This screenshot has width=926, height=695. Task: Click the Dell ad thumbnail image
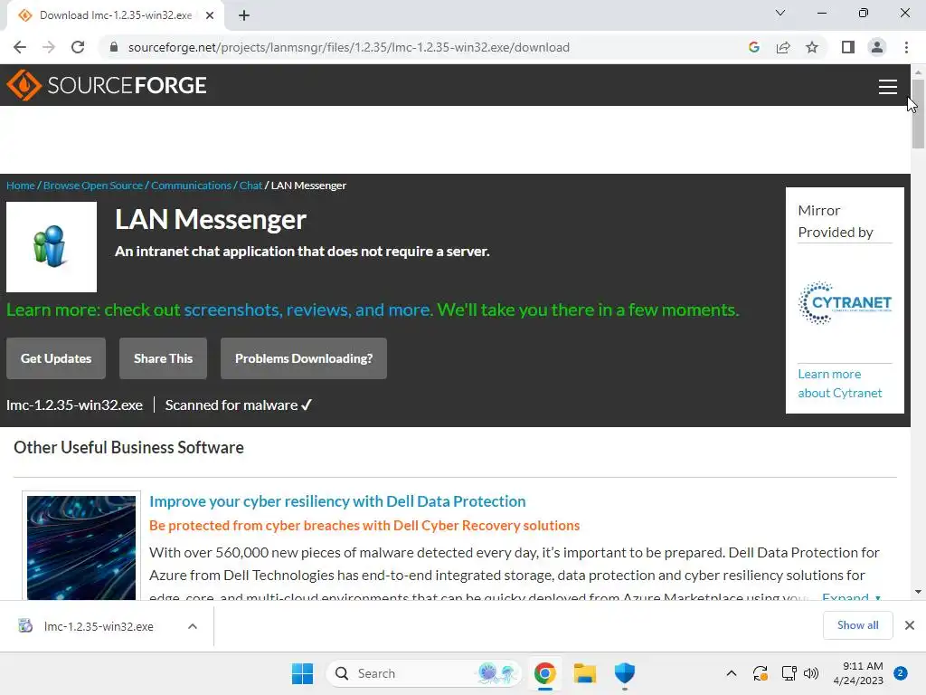(81, 547)
